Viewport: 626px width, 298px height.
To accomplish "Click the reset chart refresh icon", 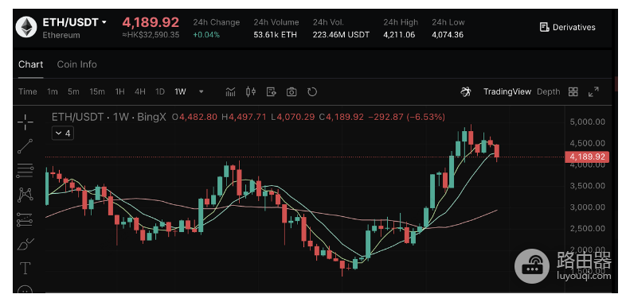I will point(311,92).
